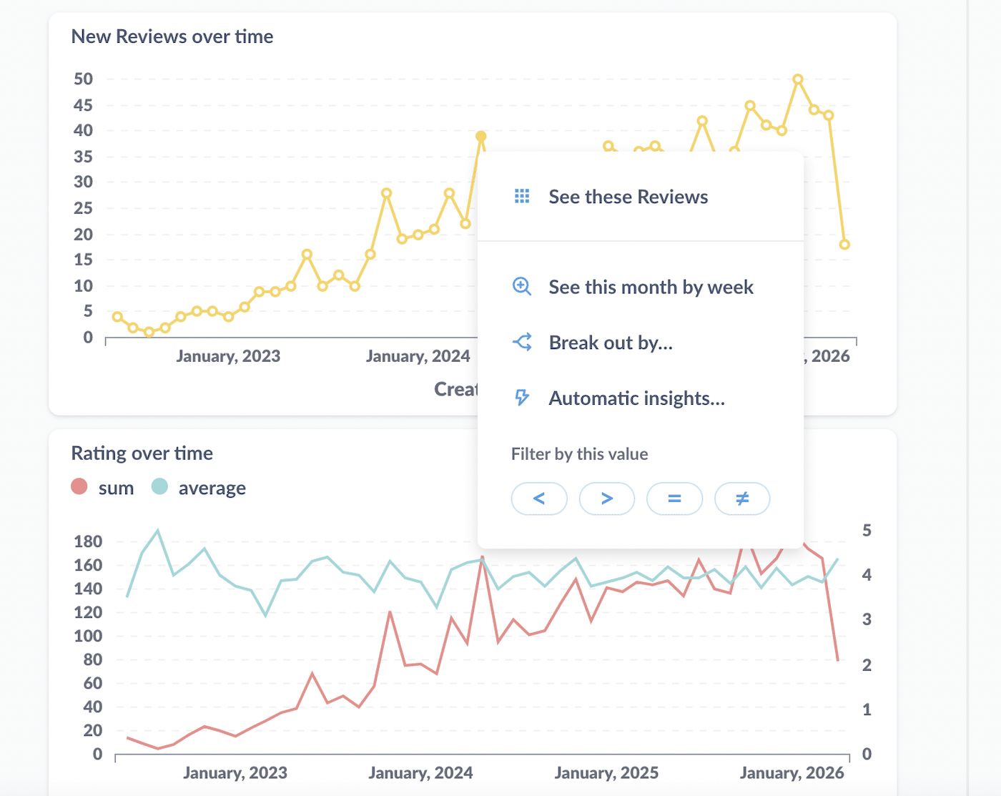The image size is (1001, 796).
Task: Select the magnifier zoom-in icon in the menu
Action: coord(522,286)
